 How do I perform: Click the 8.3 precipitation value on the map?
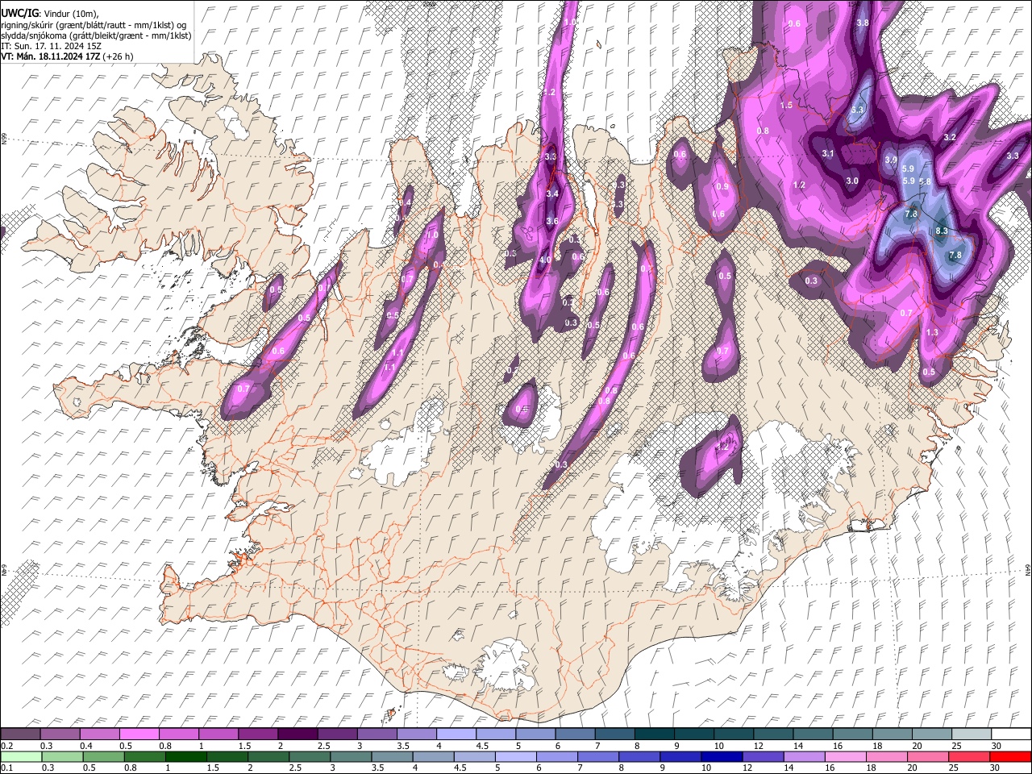click(941, 231)
